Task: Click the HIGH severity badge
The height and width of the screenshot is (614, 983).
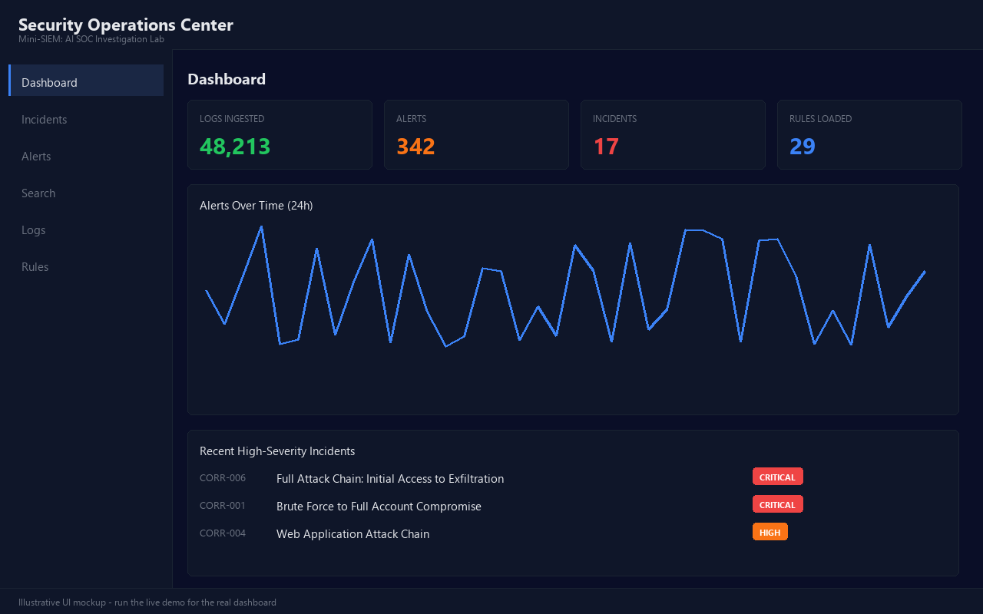Action: click(x=770, y=532)
